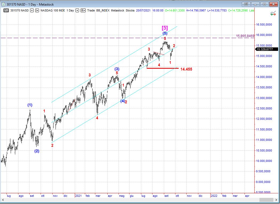Open the 1 Day periodicity dropdown

(x=77, y=10)
